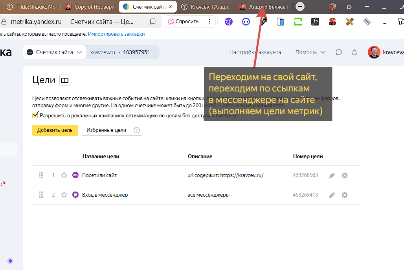Click the Вход в мессенджер goal name
The height and width of the screenshot is (270, 404).
click(x=105, y=195)
